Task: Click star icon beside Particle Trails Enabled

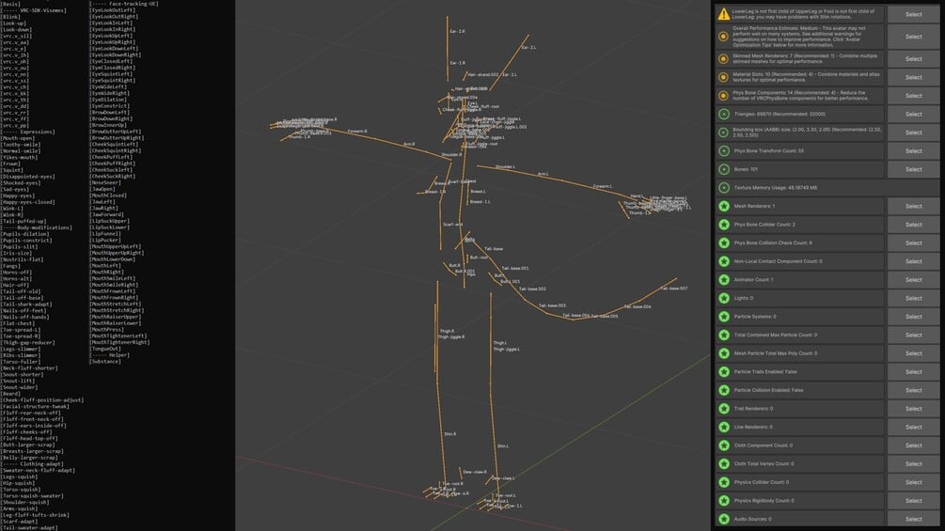Action: coord(724,372)
